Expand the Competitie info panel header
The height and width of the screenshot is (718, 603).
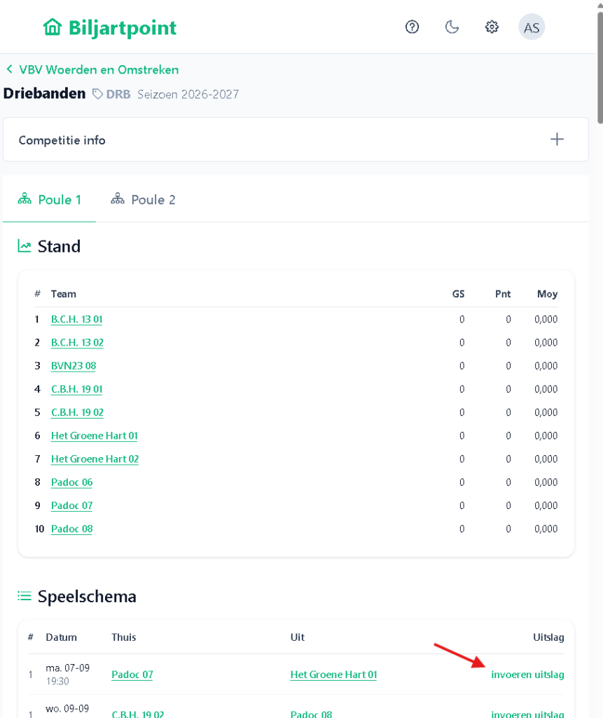296,140
